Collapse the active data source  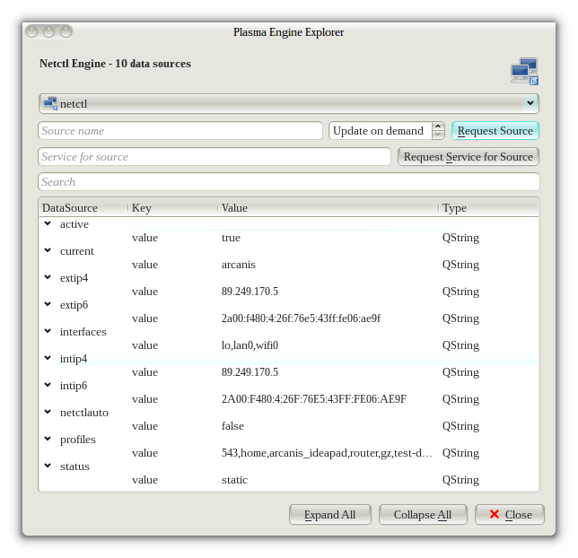(48, 224)
